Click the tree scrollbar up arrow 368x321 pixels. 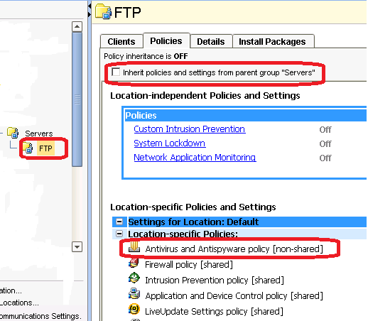[x=77, y=26]
